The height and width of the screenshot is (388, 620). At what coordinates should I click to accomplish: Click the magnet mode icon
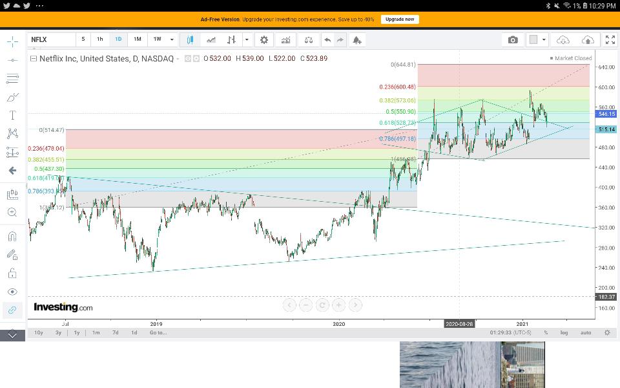(12, 237)
